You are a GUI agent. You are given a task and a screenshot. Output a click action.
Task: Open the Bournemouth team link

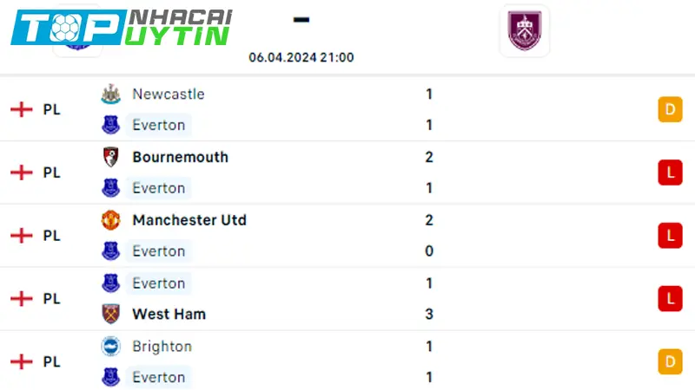(180, 157)
